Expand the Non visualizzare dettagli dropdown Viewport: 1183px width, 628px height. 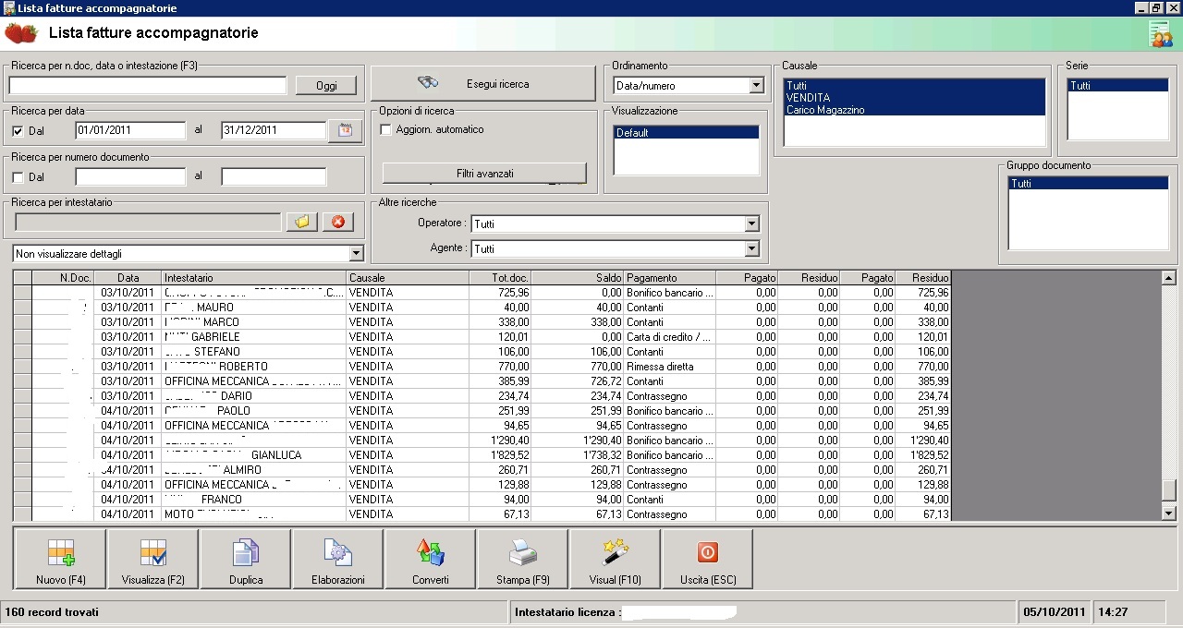tap(357, 253)
